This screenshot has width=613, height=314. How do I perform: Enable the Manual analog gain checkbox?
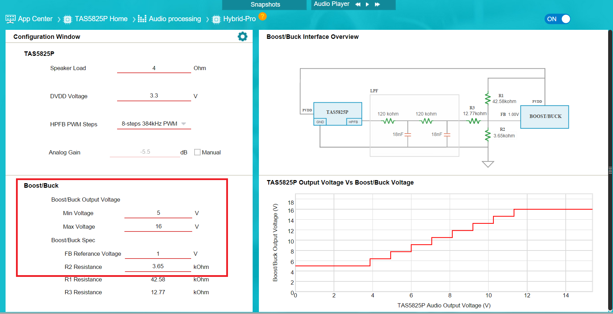click(197, 152)
